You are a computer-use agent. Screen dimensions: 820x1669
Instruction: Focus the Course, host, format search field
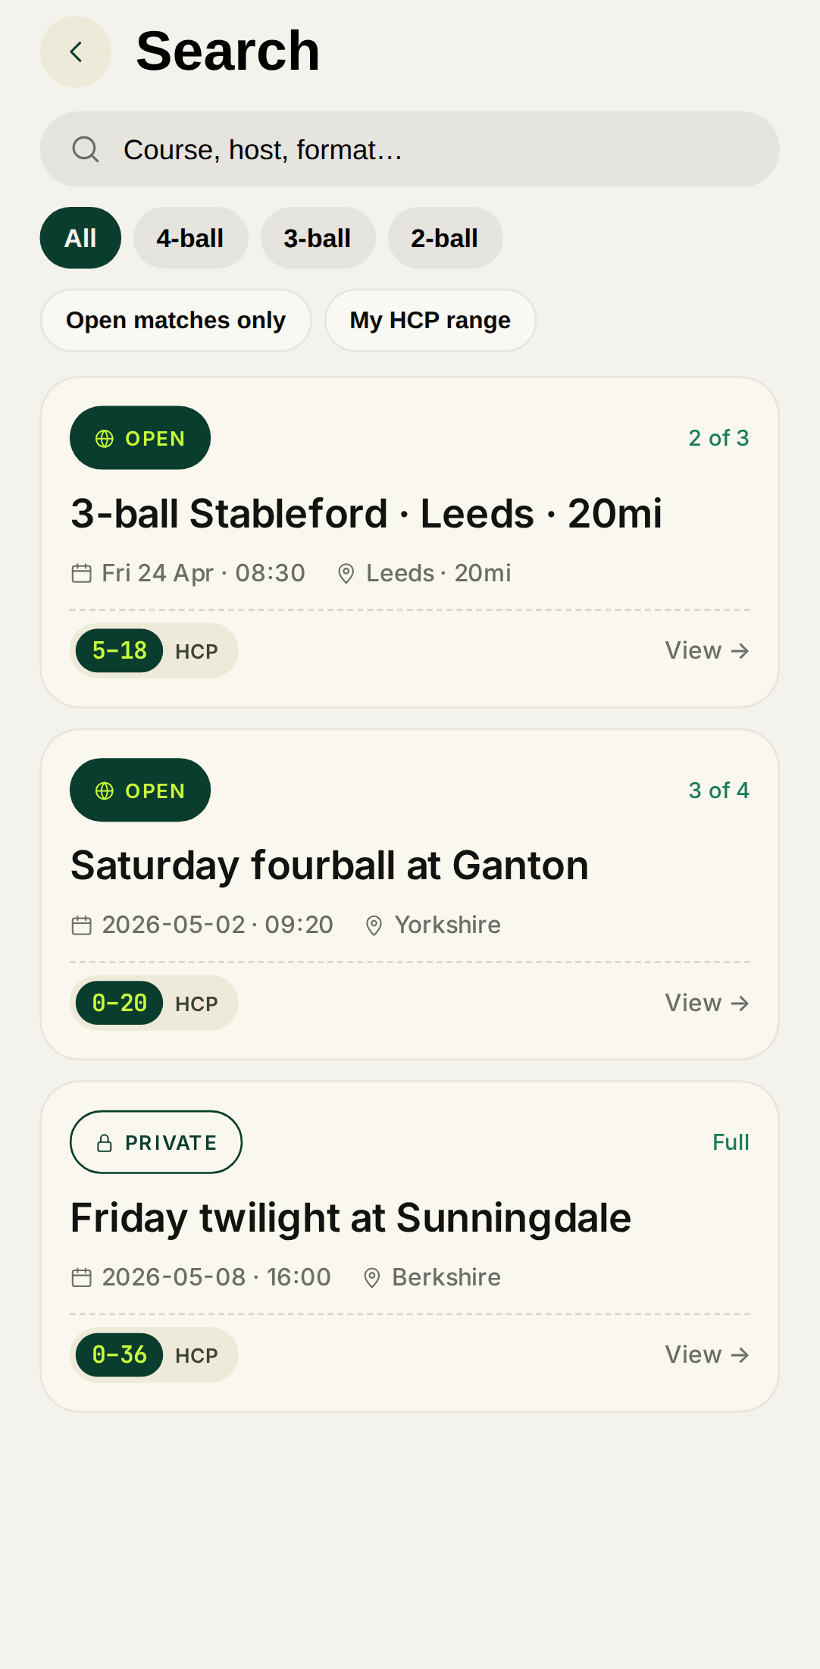coord(424,149)
